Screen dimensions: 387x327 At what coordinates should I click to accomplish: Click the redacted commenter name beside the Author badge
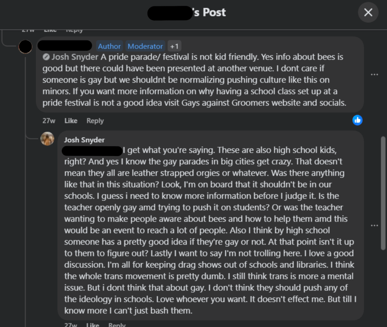pyautogui.click(x=65, y=46)
